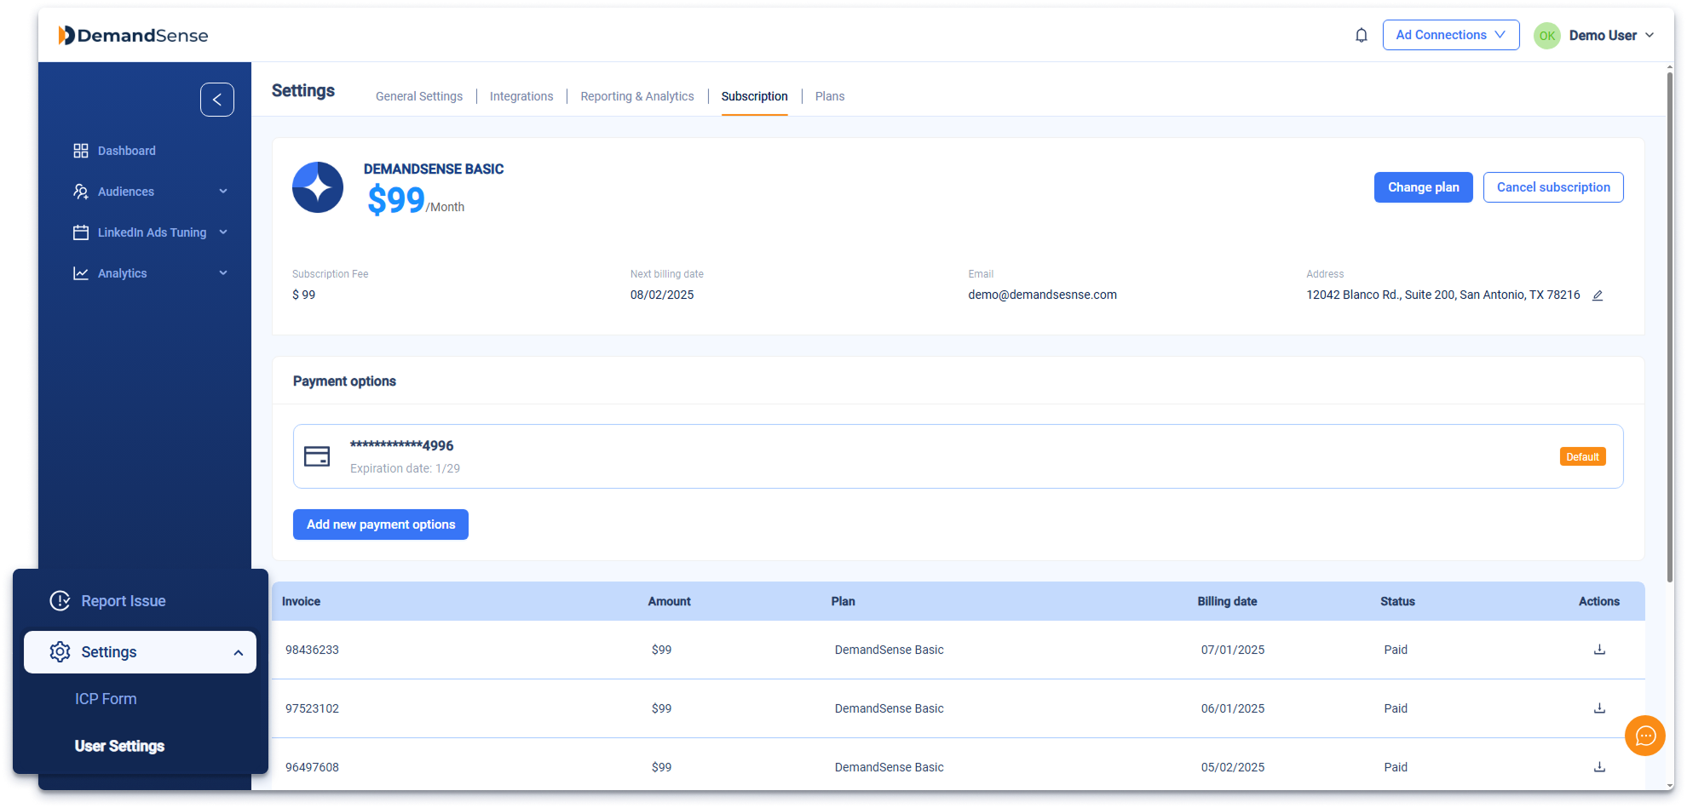Click the Analytics chart icon

pos(81,273)
